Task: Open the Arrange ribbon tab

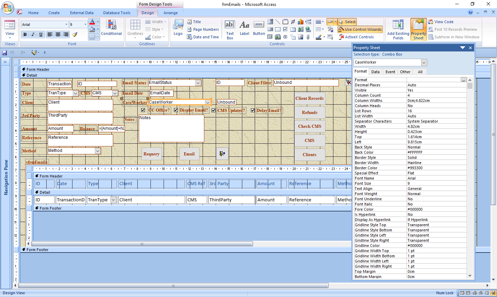Action: [x=171, y=13]
